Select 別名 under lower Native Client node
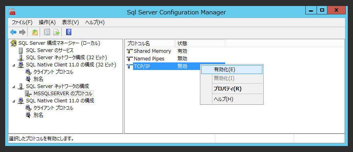The height and width of the screenshot is (152, 353). (38, 115)
